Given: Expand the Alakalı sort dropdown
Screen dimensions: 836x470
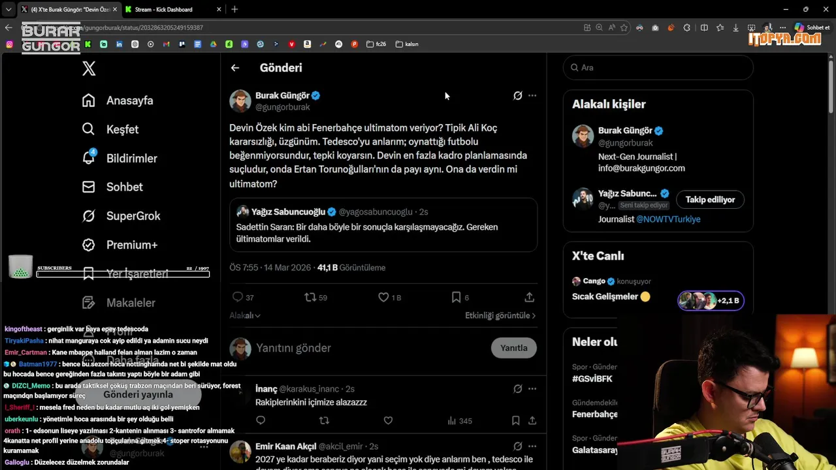Looking at the screenshot, I should point(245,315).
